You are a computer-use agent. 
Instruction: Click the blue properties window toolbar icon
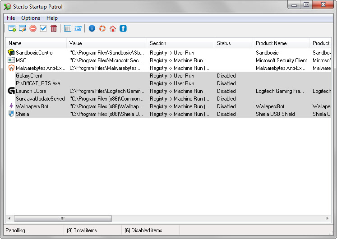tap(78, 28)
